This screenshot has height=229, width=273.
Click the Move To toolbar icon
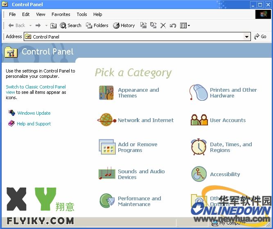(144, 25)
